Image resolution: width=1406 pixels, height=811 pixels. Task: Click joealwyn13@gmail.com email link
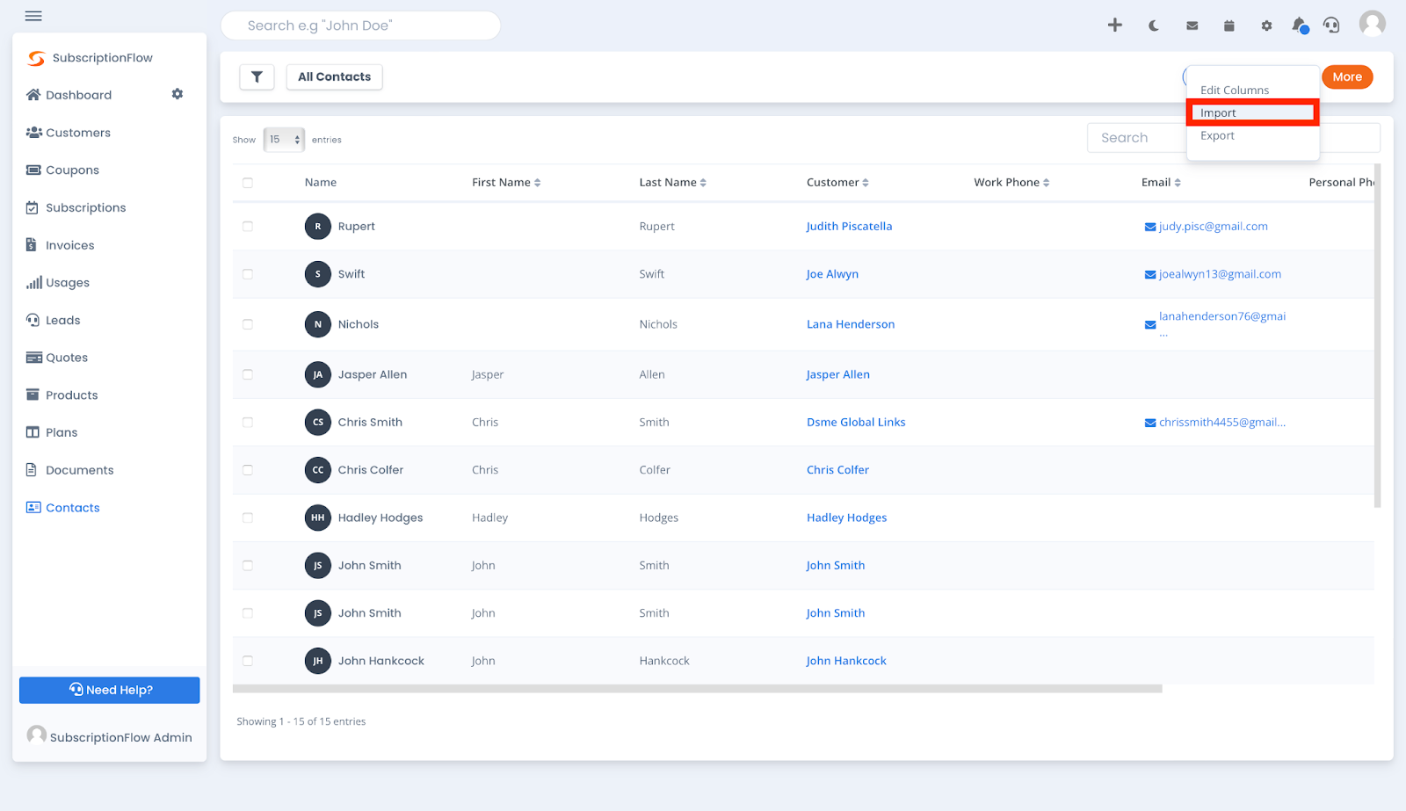pyautogui.click(x=1220, y=274)
